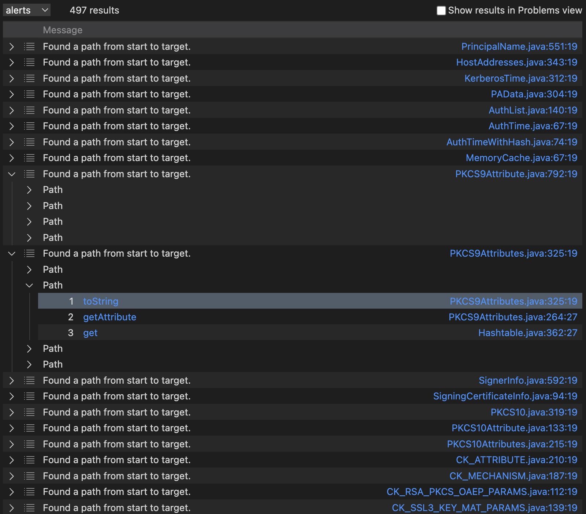Expand the PAData.java alert row
The image size is (586, 514).
tap(11, 94)
